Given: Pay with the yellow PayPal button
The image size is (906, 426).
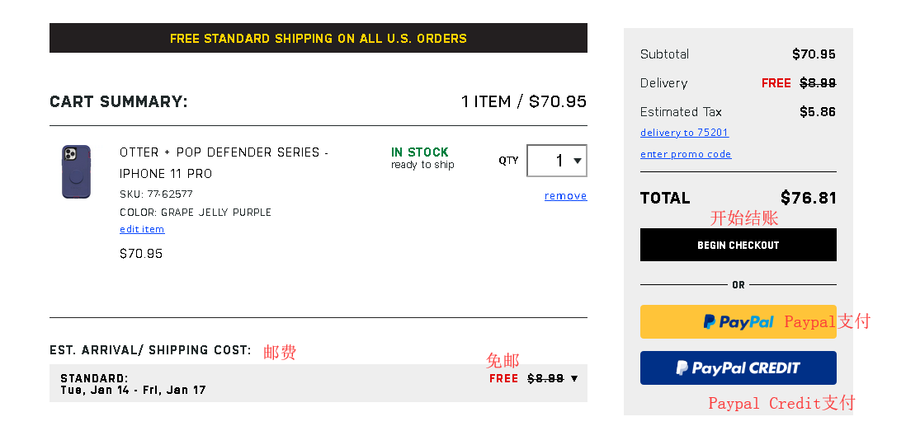Looking at the screenshot, I should pyautogui.click(x=738, y=322).
